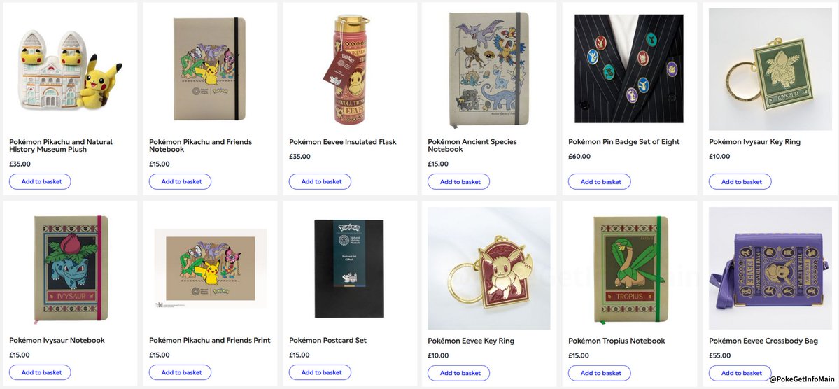The height and width of the screenshot is (389, 839).
Task: Follow the Pokémon Tropius Notebook title link
Action: pos(616,341)
